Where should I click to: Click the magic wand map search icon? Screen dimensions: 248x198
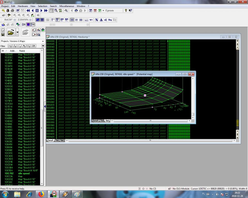coord(38,30)
